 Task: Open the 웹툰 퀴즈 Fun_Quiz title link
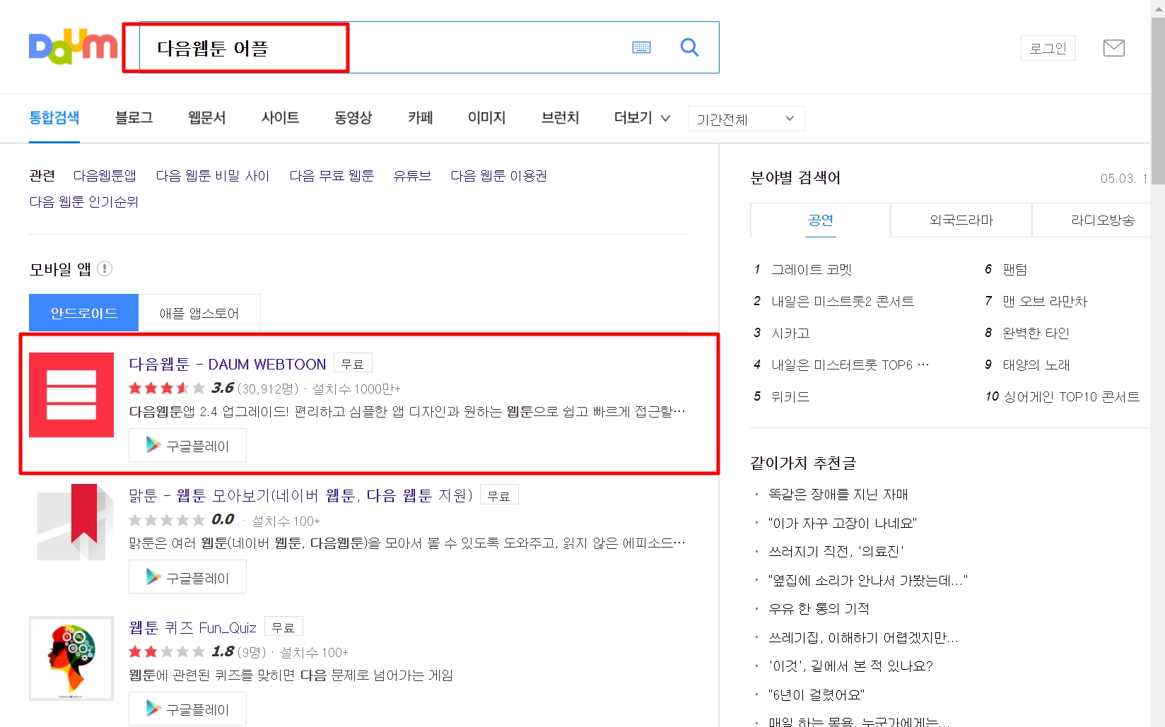point(192,627)
